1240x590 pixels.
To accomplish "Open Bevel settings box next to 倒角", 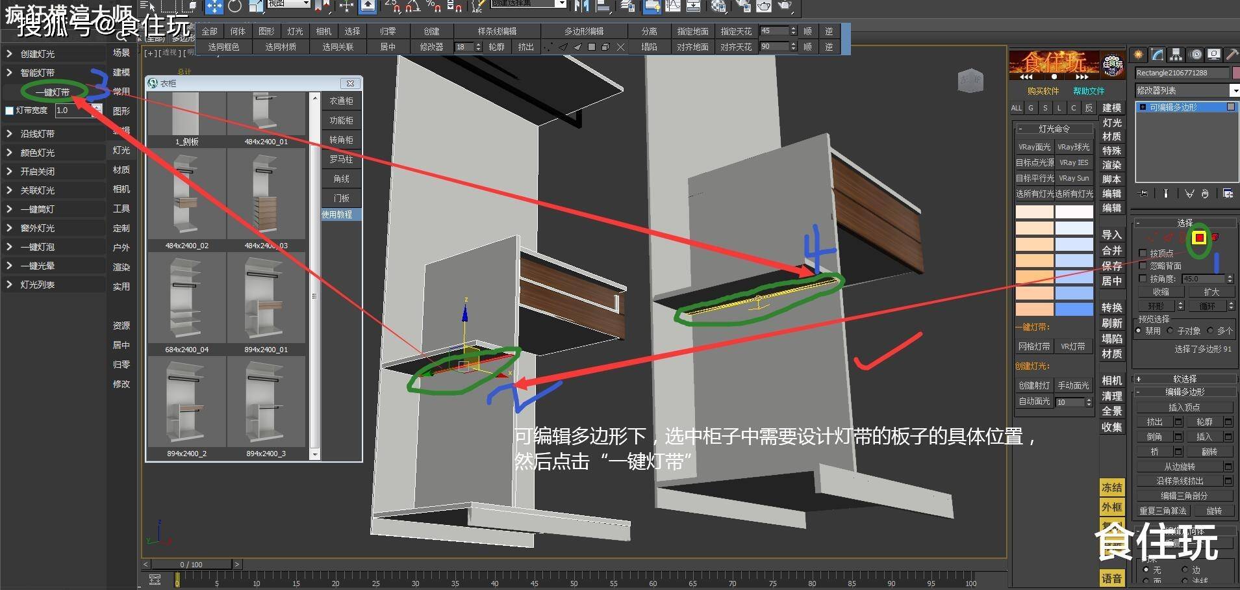I will click(x=1178, y=437).
